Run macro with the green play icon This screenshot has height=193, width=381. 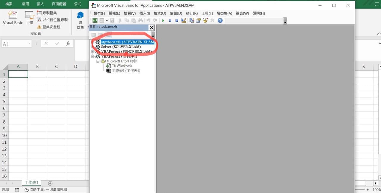(163, 20)
